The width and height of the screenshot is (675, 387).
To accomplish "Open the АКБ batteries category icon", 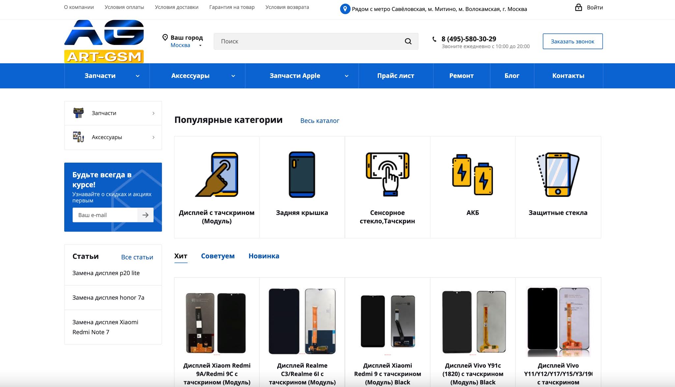I will tap(473, 175).
